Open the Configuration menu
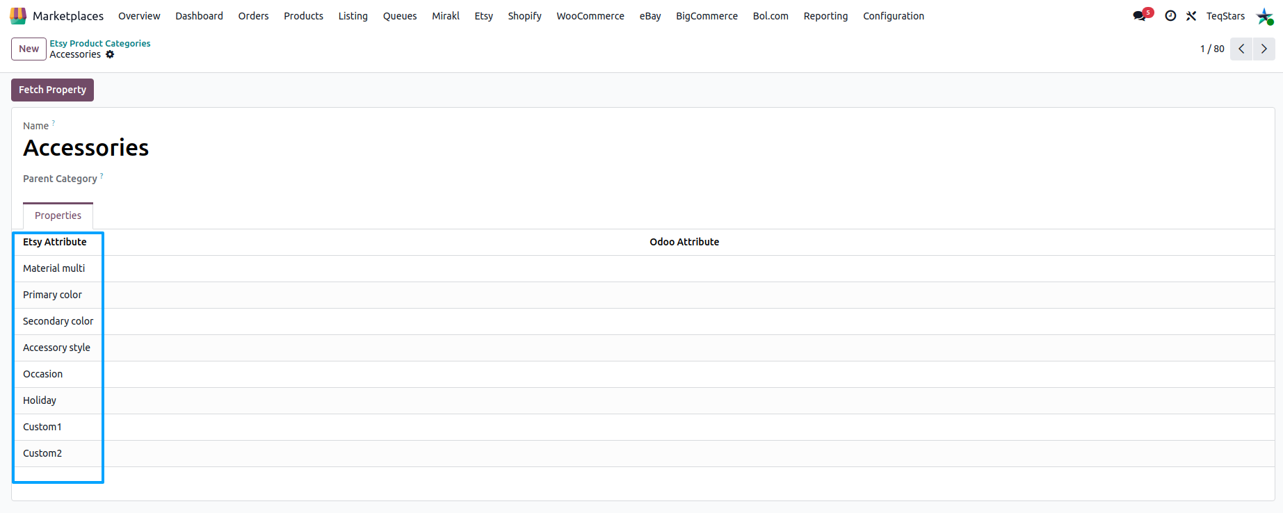The width and height of the screenshot is (1283, 513). click(894, 15)
